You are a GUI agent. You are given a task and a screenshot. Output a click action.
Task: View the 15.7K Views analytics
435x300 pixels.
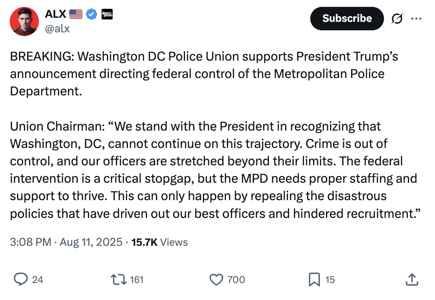coord(160,242)
